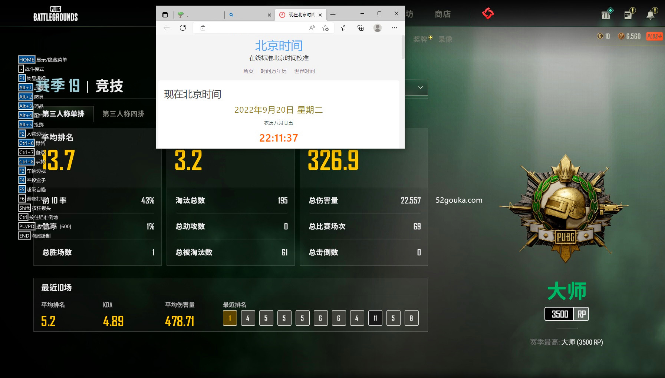
Task: Activate the Read Aloud icon
Action: (312, 27)
